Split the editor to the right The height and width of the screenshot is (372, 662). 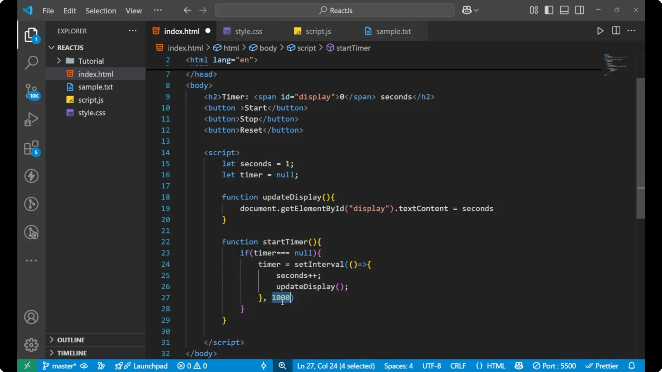(616, 31)
